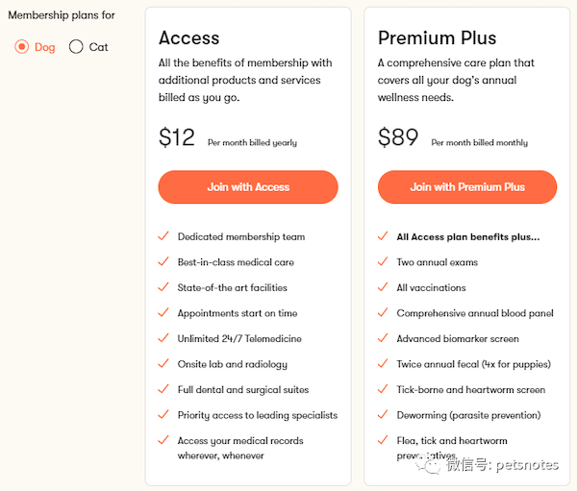The height and width of the screenshot is (491, 577).
Task: Click checkmark beside Priority access to leading specialists
Action: click(x=163, y=414)
